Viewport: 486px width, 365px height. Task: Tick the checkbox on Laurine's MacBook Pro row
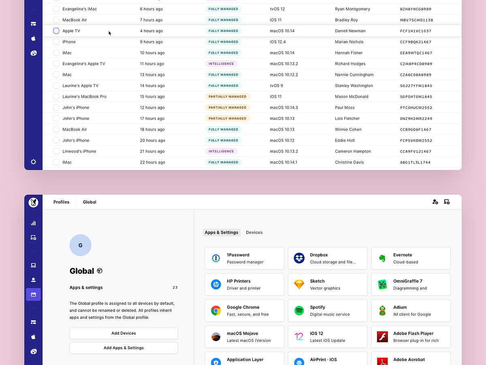pos(55,96)
